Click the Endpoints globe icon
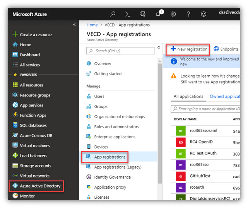Image resolution: width=248 pixels, height=208 pixels. [216, 49]
